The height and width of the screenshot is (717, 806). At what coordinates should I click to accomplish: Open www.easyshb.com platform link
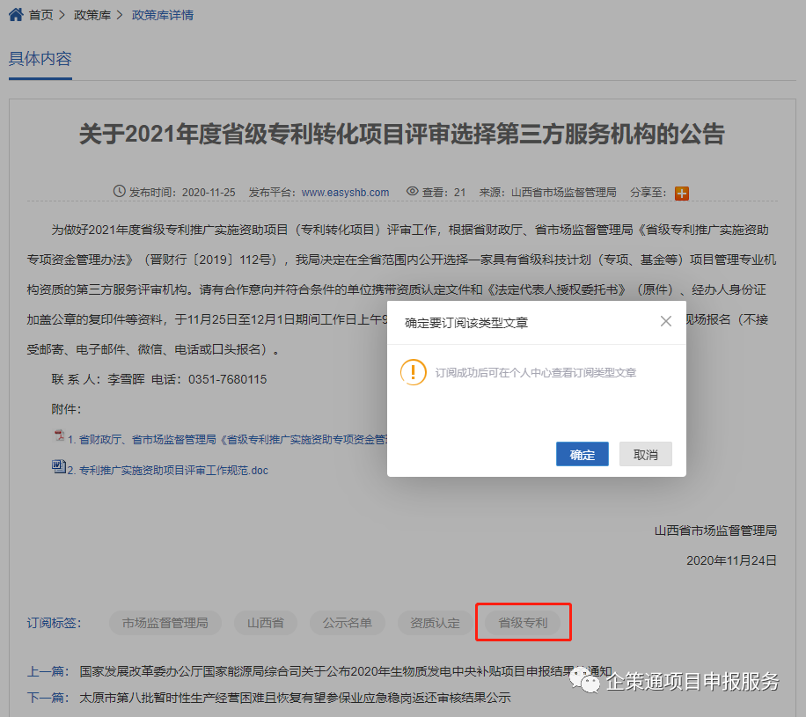(x=345, y=193)
